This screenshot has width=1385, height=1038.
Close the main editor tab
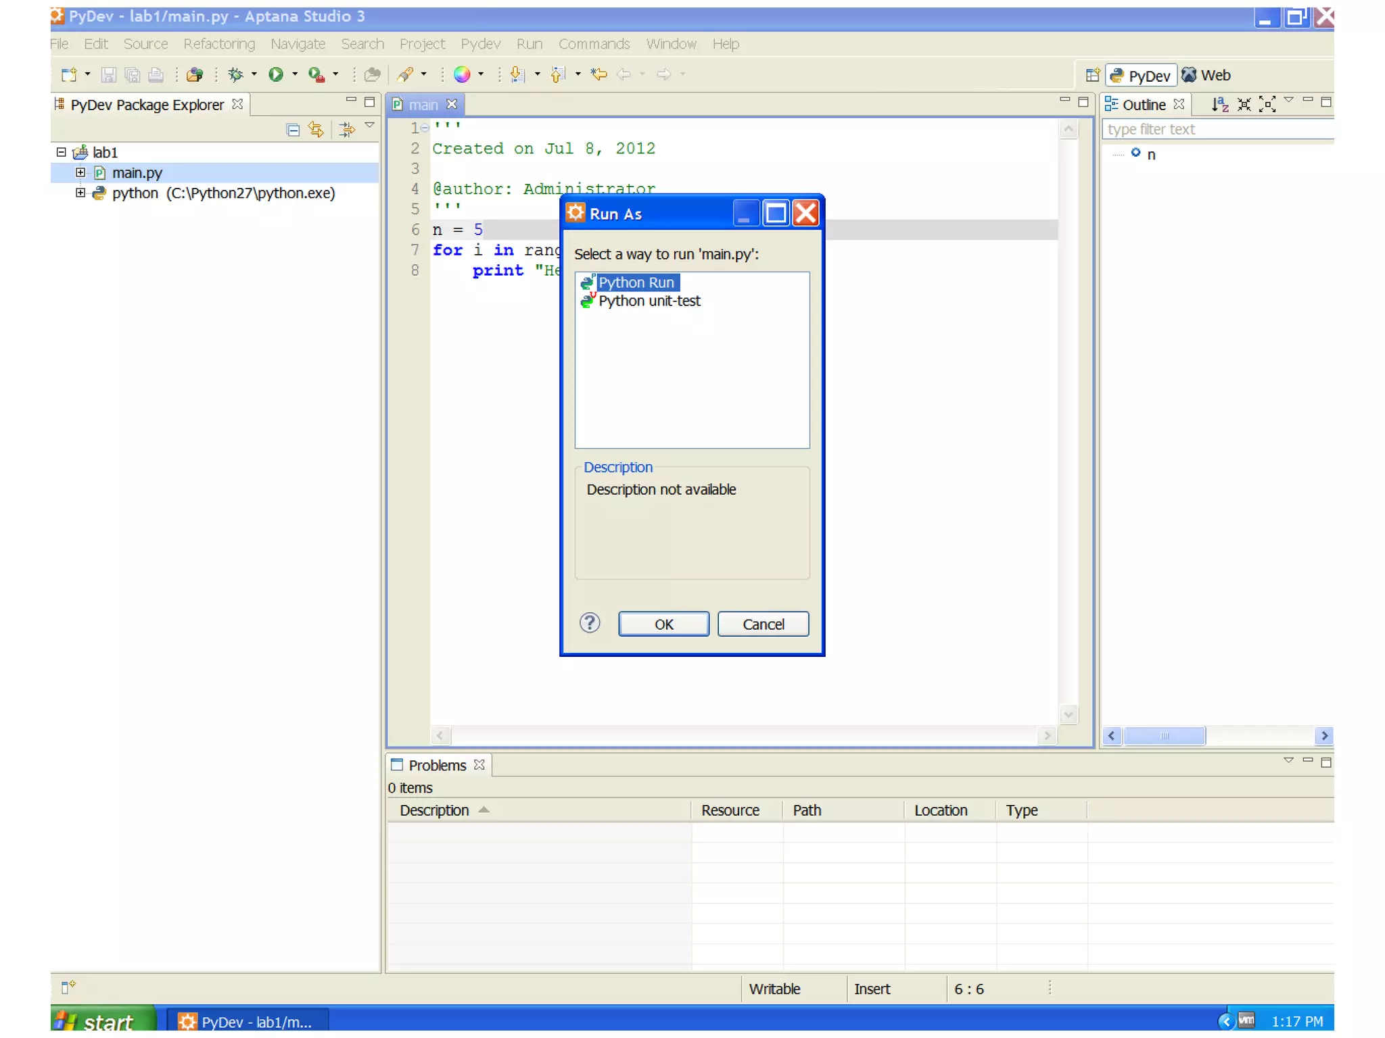[452, 104]
